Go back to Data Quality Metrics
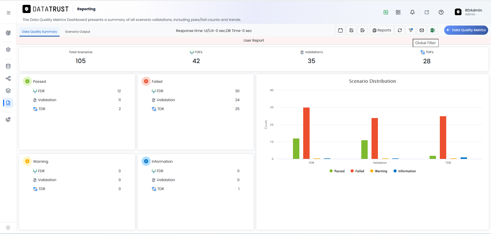The height and width of the screenshot is (234, 491). point(466,30)
